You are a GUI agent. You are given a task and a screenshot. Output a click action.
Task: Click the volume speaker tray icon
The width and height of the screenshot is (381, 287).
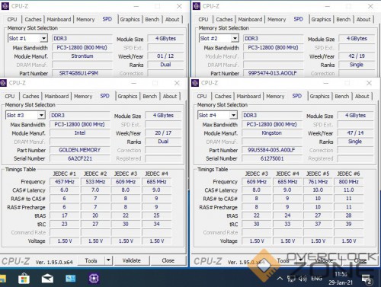[x=303, y=279]
